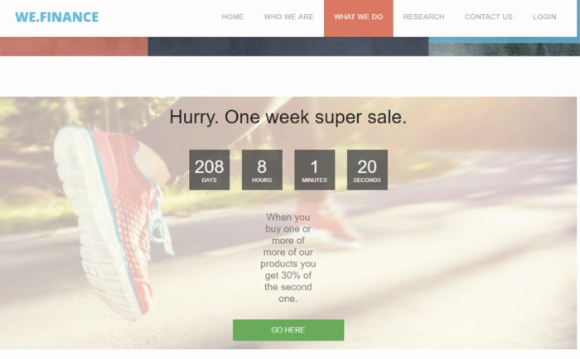
Task: Click the 8 HOURS countdown box
Action: point(262,170)
